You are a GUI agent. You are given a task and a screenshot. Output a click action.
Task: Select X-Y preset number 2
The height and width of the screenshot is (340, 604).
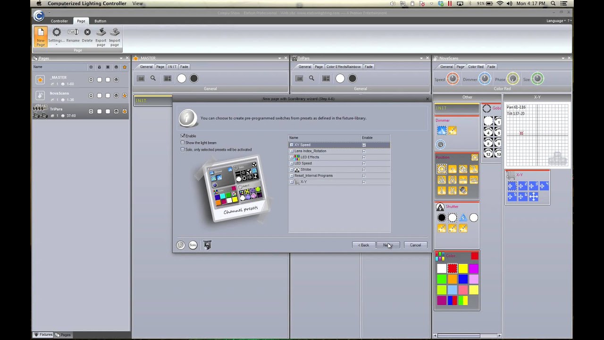click(x=522, y=186)
